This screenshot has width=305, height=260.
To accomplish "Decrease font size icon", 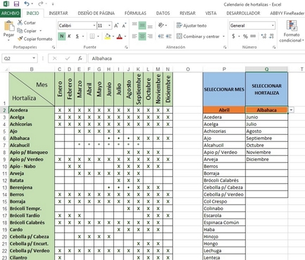I will click(x=124, y=25).
